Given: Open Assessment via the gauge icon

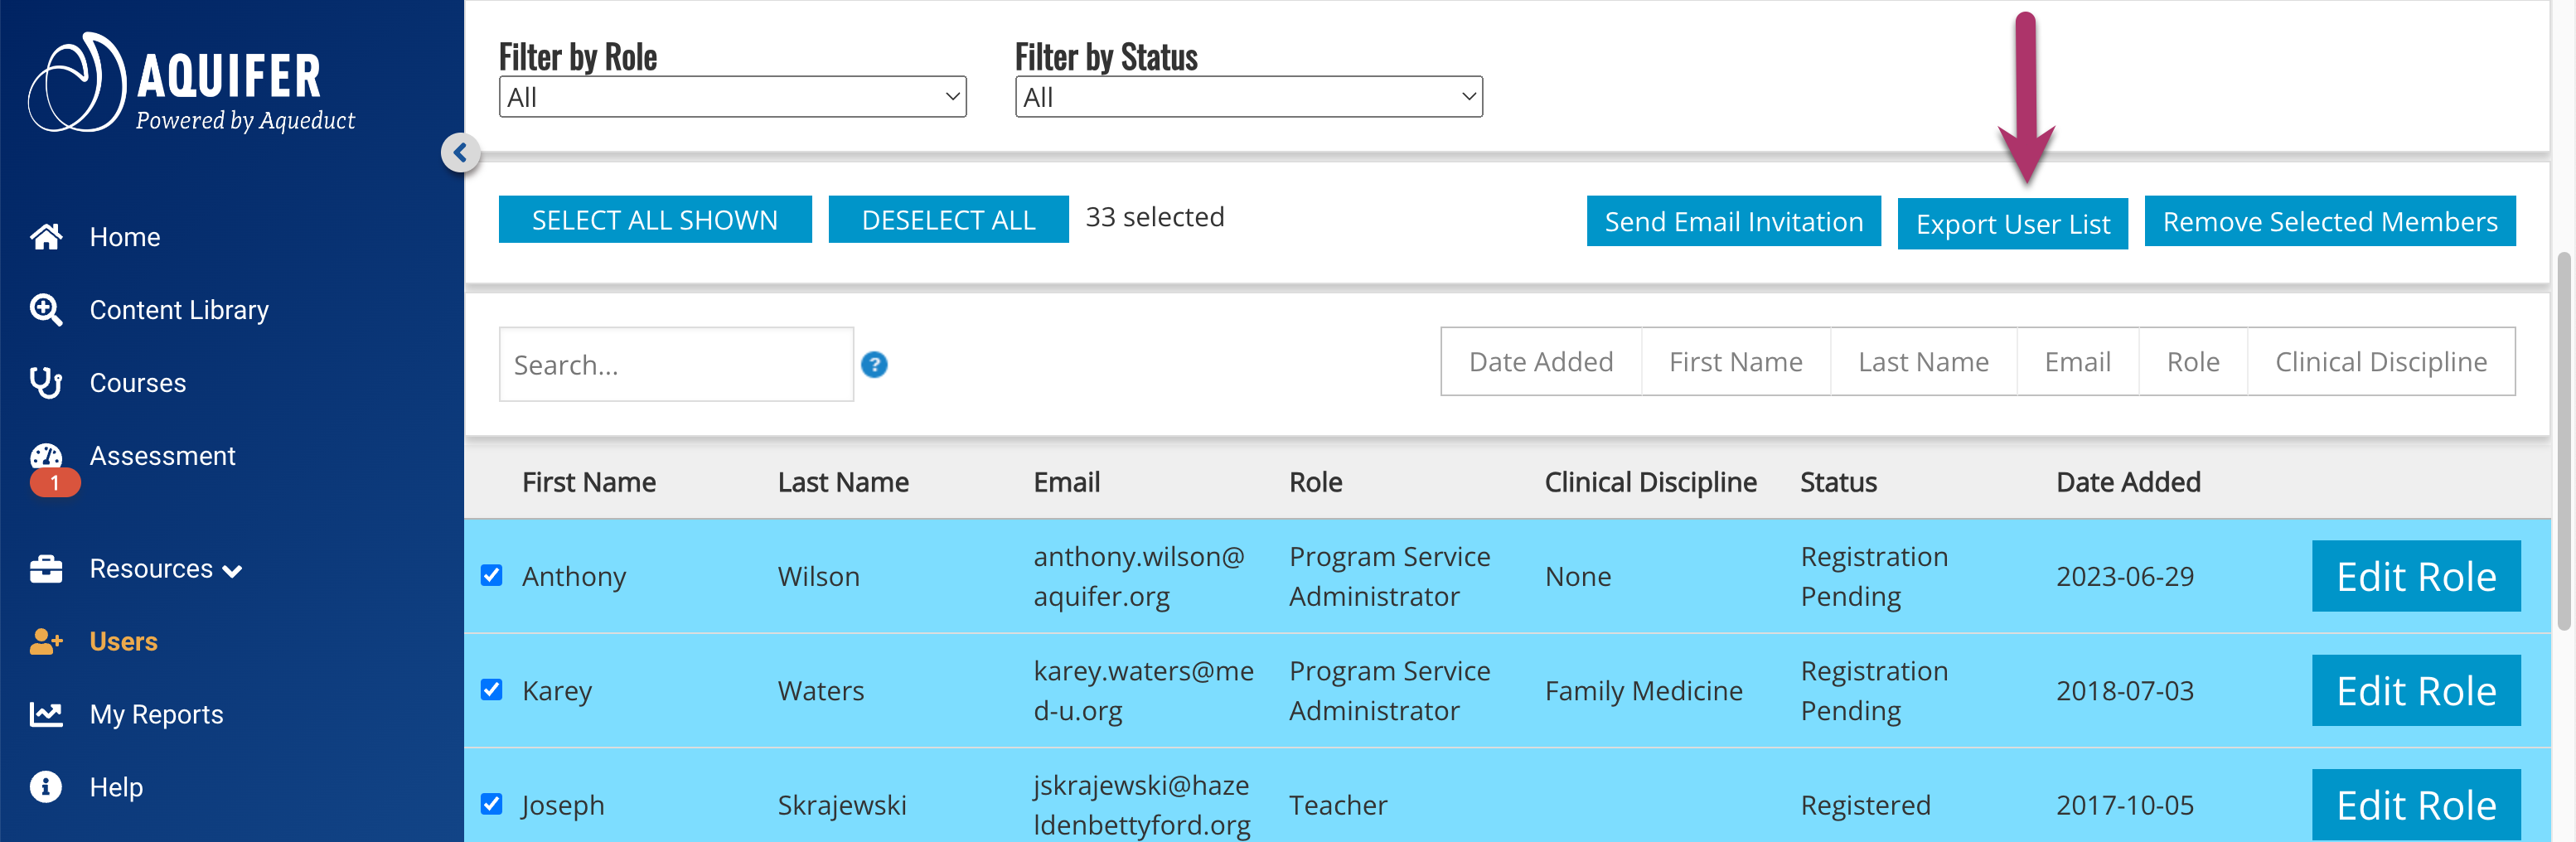Looking at the screenshot, I should 46,456.
